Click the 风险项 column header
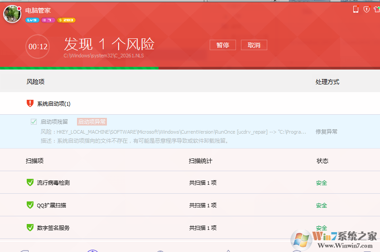The image size is (380, 252). pos(35,82)
